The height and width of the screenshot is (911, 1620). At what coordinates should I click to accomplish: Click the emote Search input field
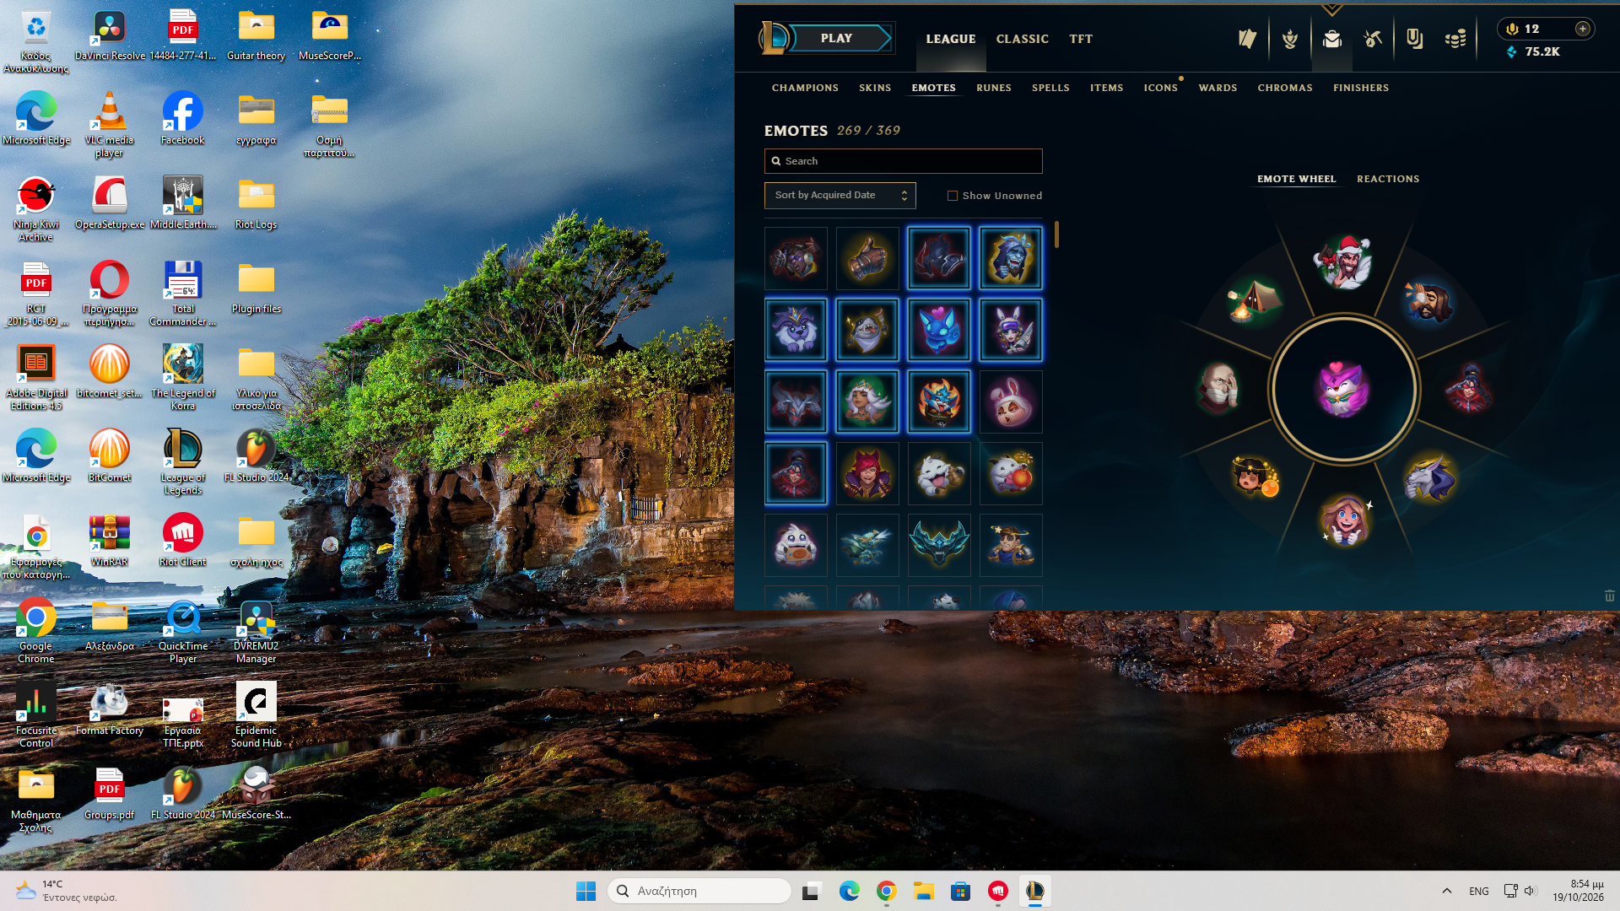[x=903, y=161]
